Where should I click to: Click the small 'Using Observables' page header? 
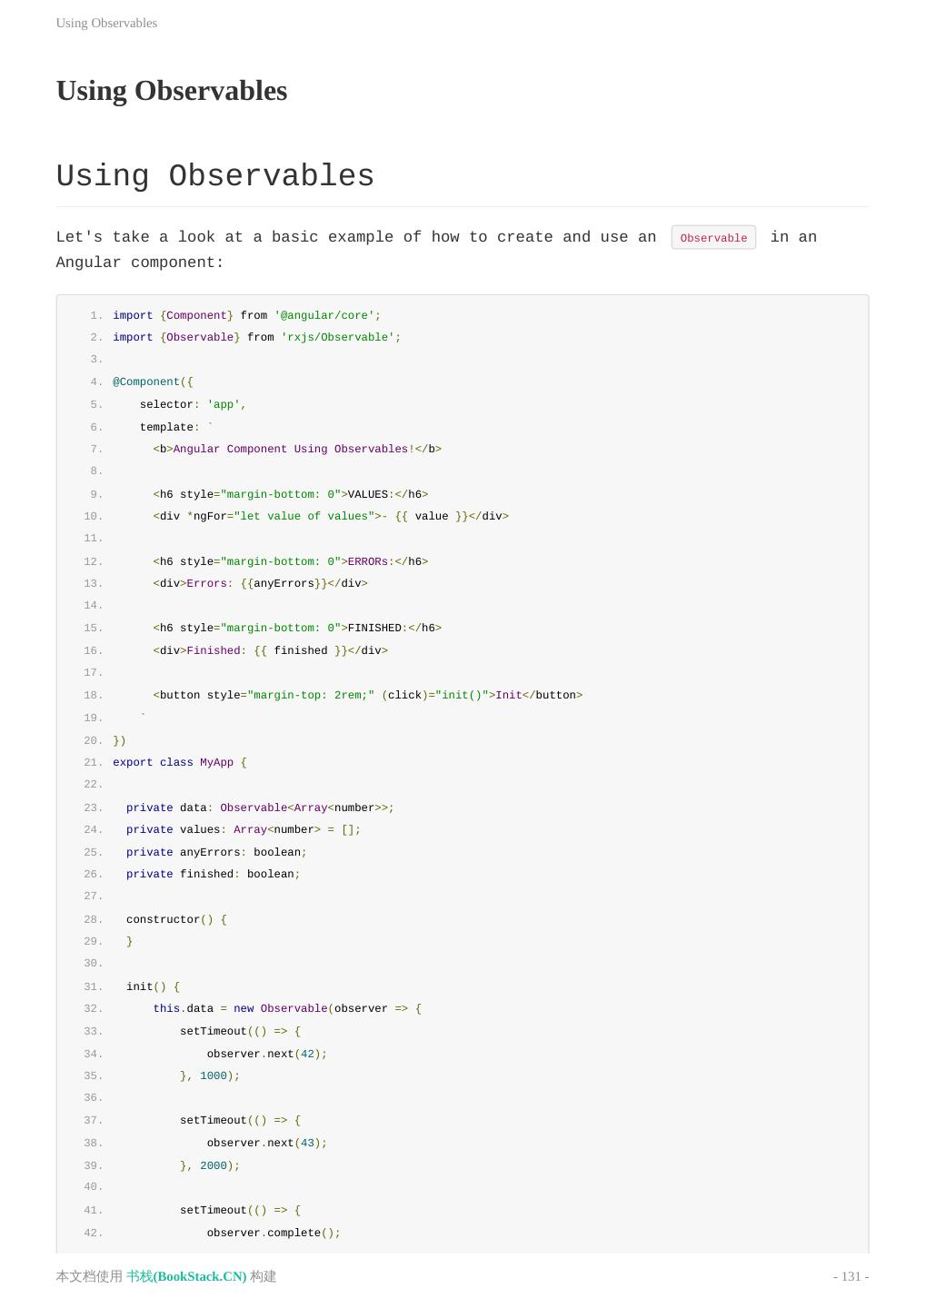(x=106, y=23)
